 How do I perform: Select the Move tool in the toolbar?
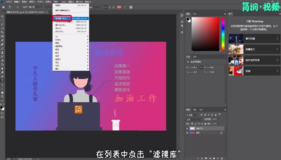coord(2,15)
